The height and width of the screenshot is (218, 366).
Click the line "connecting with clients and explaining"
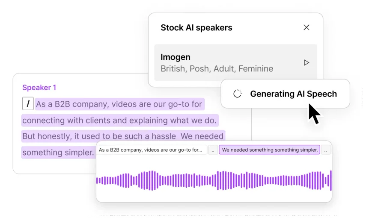tap(120, 120)
